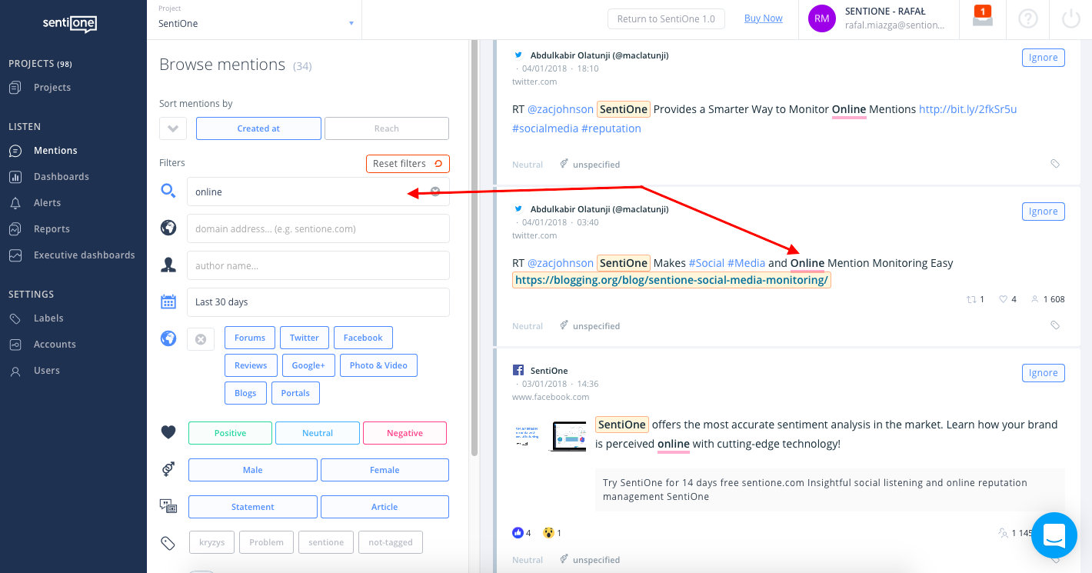
Task: Click tag icon on first Twitter mention
Action: (x=1055, y=164)
